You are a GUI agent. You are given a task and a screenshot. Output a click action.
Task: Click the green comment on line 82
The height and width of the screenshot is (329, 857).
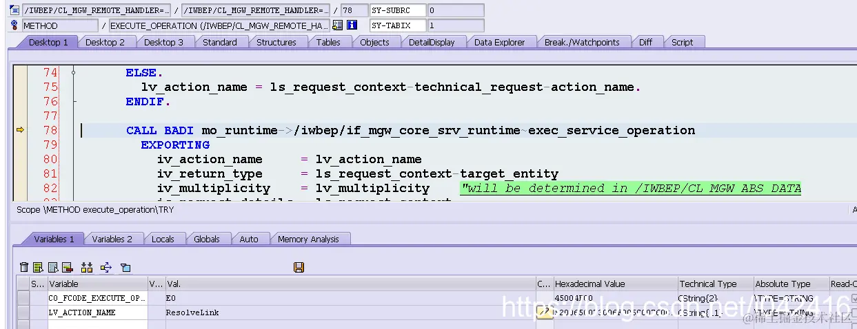coord(631,188)
